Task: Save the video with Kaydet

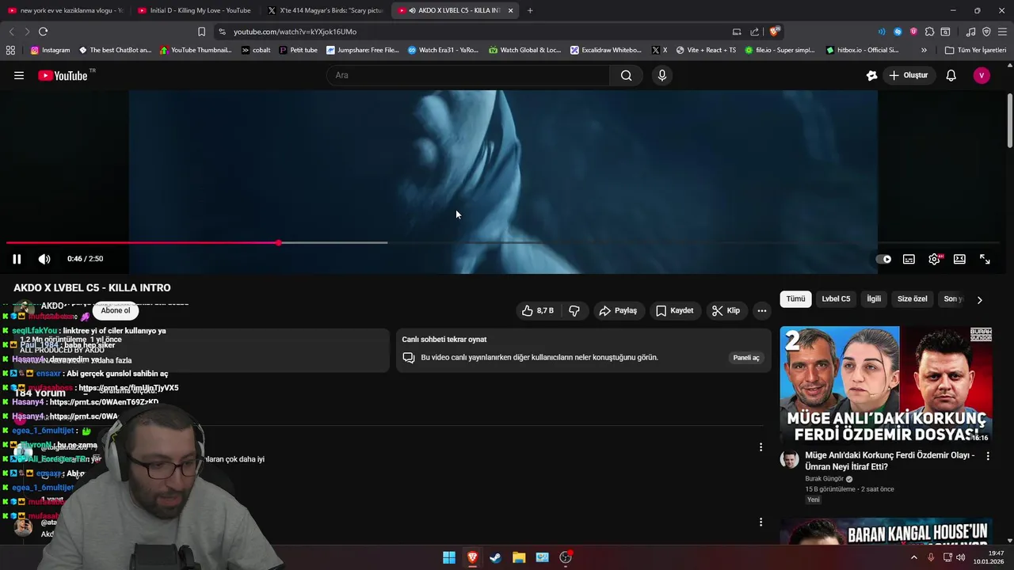Action: point(674,310)
